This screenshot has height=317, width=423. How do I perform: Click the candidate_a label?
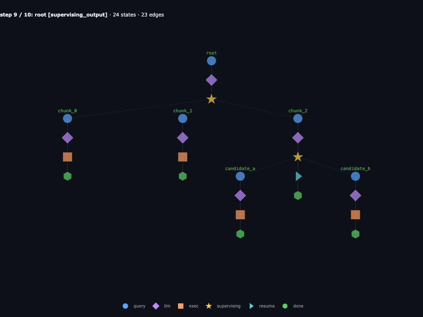coord(240,168)
